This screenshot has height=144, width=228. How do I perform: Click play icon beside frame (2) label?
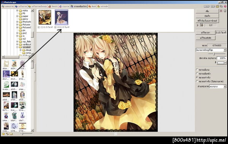point(55,27)
